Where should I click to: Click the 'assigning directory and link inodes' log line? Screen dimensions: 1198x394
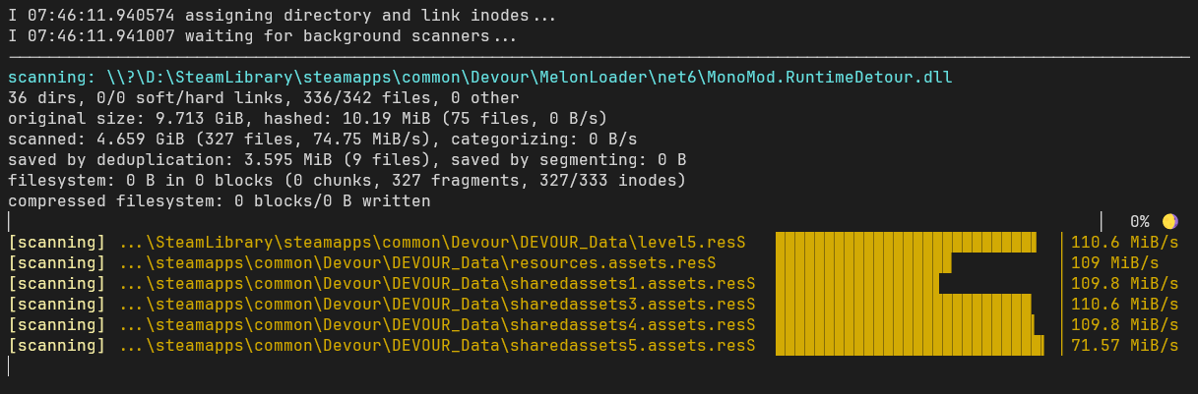pyautogui.click(x=282, y=15)
